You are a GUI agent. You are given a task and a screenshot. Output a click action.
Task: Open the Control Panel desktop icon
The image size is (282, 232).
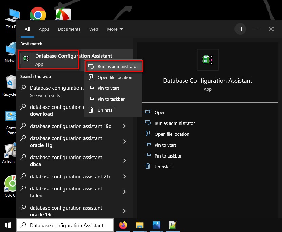(x=11, y=122)
